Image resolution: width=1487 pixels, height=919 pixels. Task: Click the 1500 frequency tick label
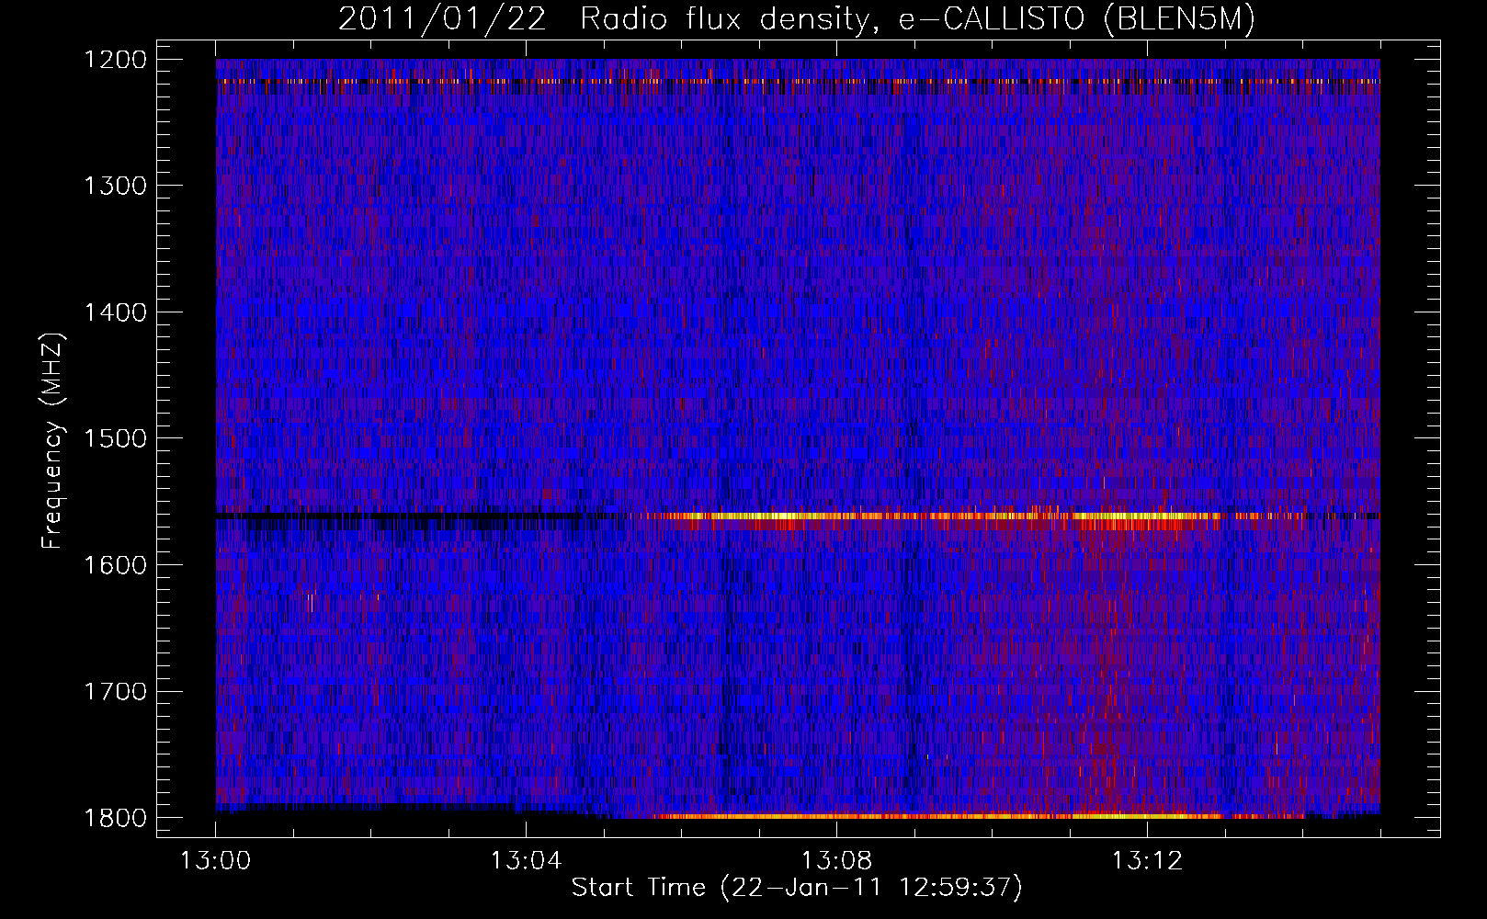click(x=115, y=438)
